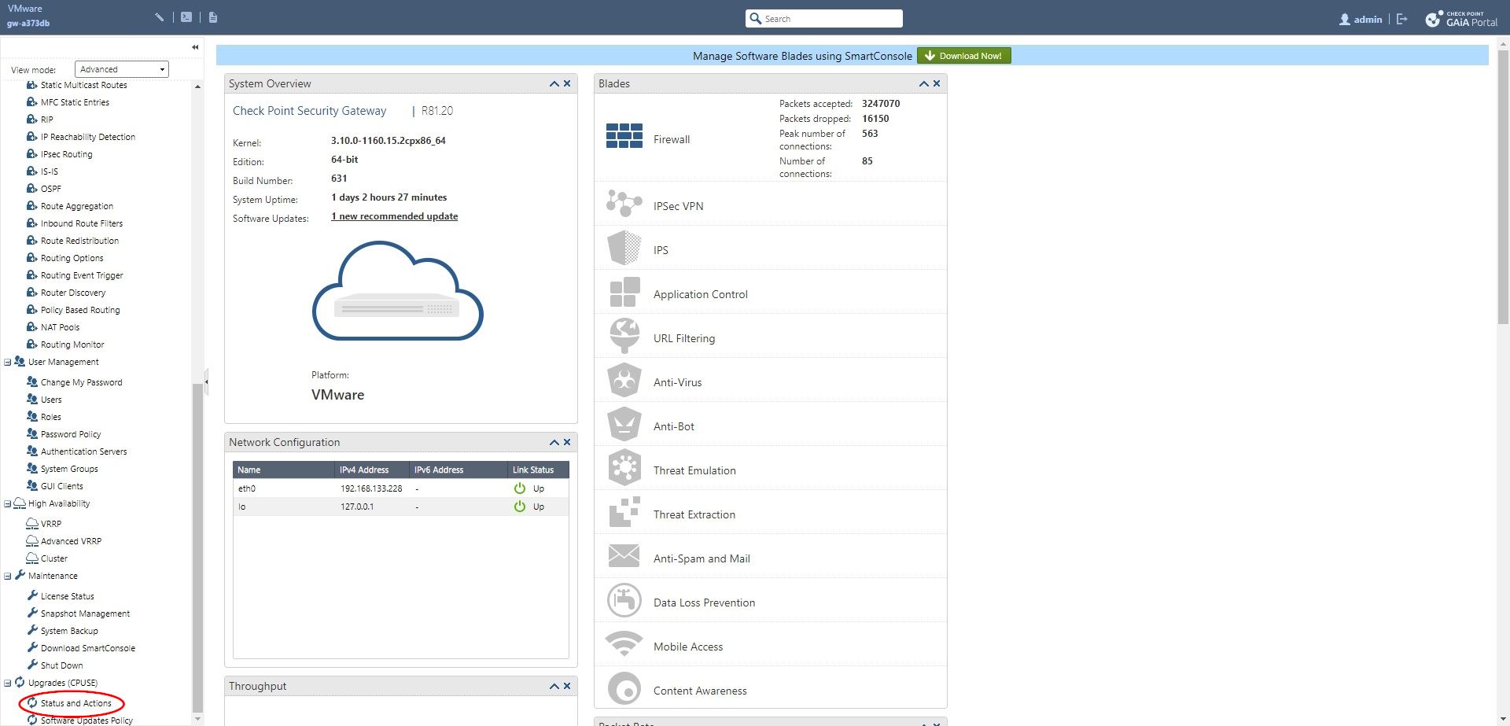Open the View mode dropdown
This screenshot has height=726, width=1510.
tap(122, 69)
